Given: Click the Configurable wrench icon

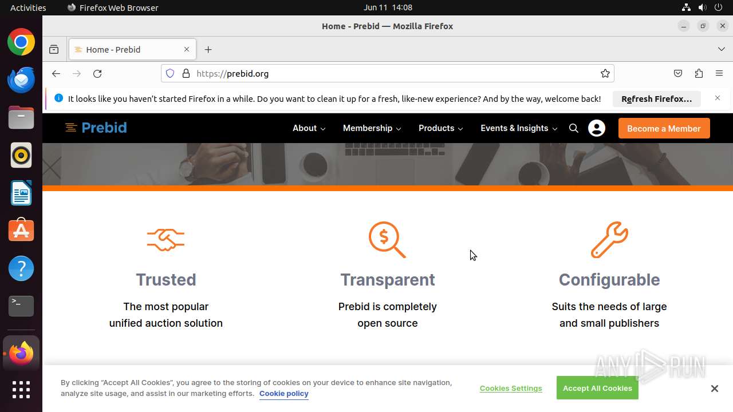Looking at the screenshot, I should [609, 240].
